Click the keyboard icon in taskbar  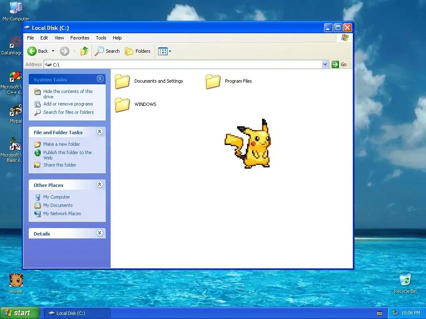379,313
